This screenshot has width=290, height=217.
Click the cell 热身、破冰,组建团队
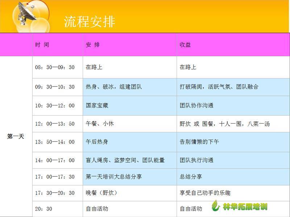(130, 87)
